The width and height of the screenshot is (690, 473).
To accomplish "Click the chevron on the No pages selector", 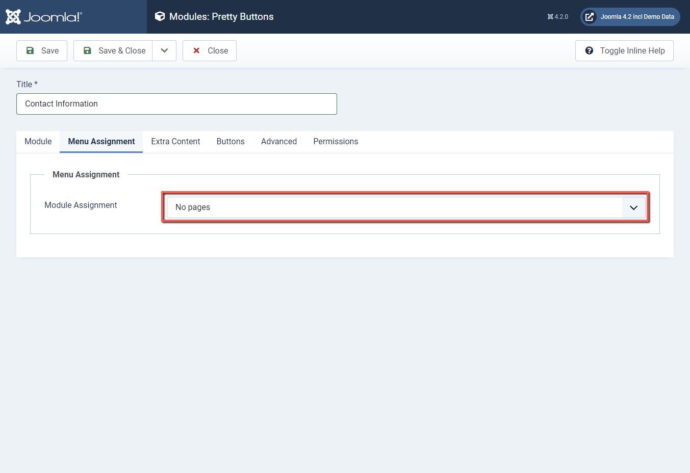I will click(x=633, y=207).
